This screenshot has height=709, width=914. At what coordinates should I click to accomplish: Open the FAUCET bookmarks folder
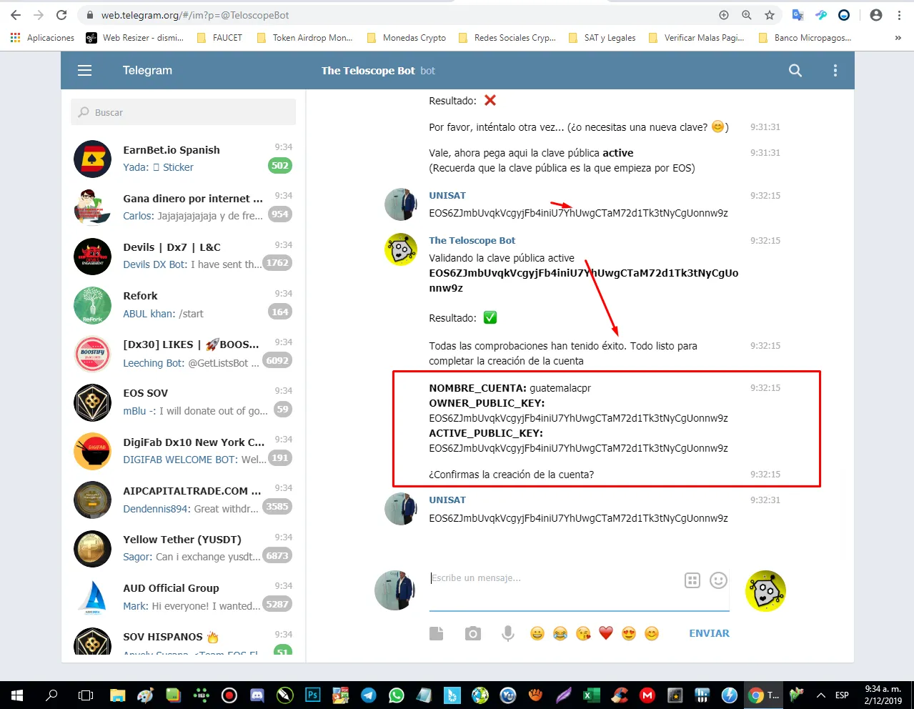219,38
